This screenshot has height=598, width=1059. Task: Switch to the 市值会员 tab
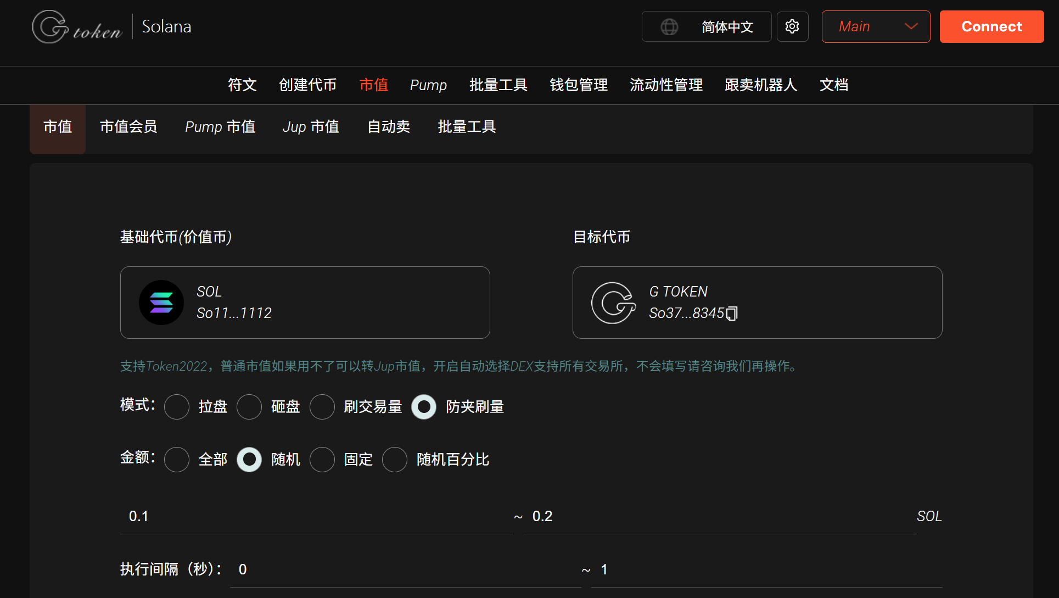click(x=128, y=127)
